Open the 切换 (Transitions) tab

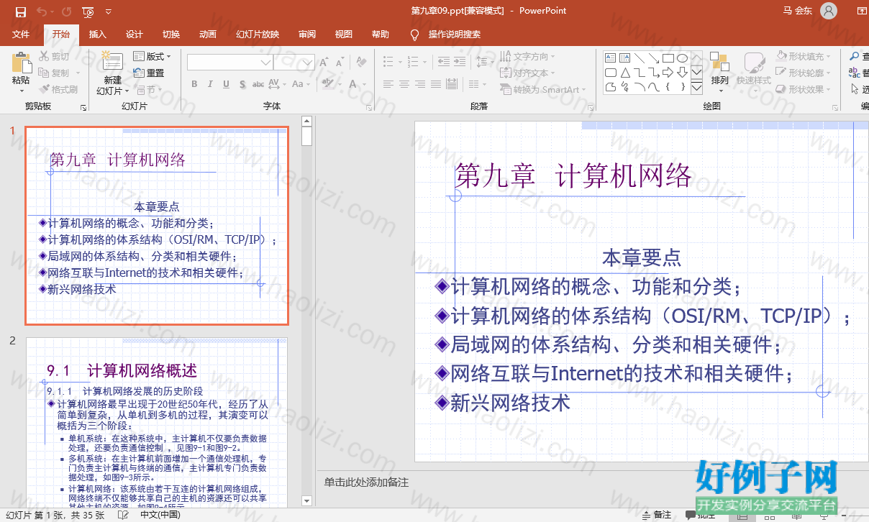[x=171, y=35]
